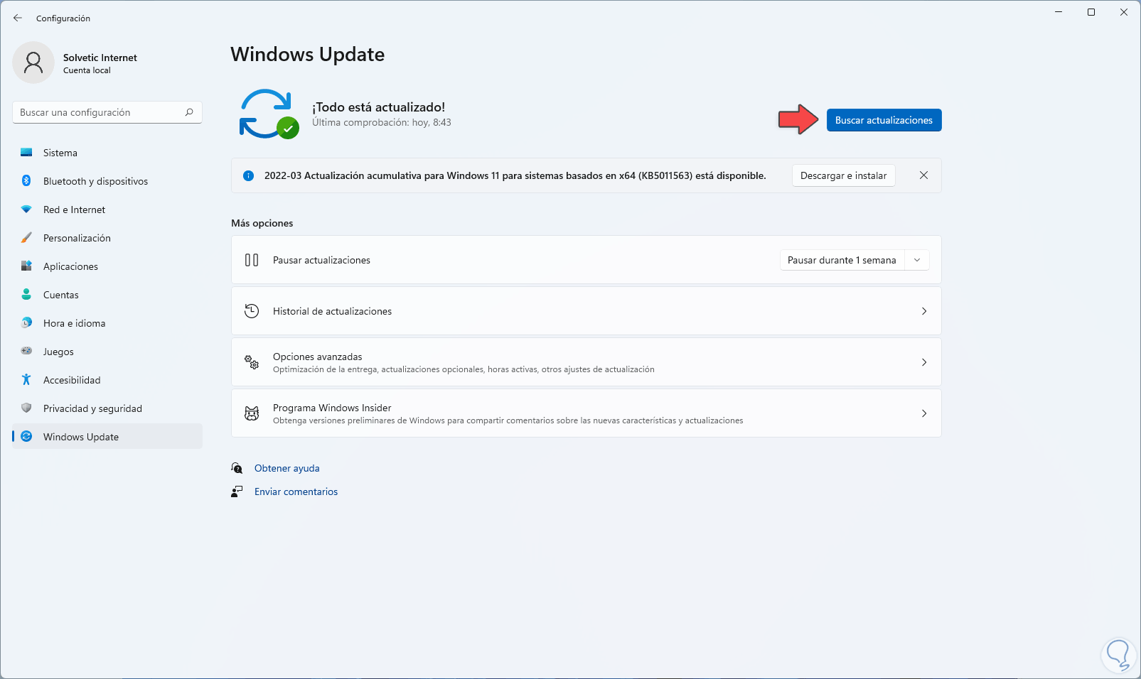
Task: Open Privacidad y seguridad
Action: (x=107, y=408)
